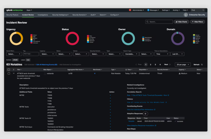Click the Enterprise Security shield icon

186,15
